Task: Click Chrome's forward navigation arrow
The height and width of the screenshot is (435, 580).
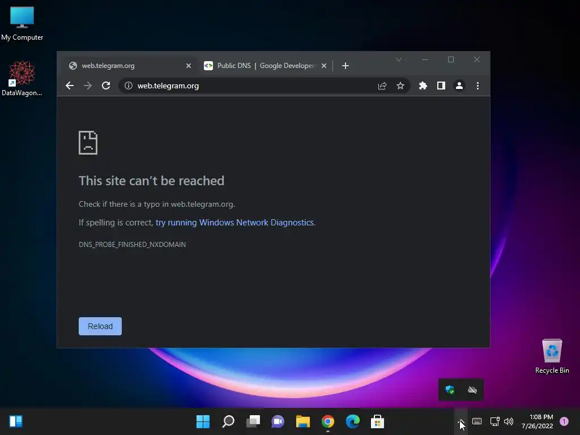Action: (88, 86)
